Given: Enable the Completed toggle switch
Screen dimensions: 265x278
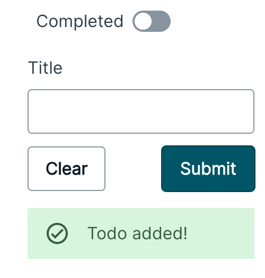Looking at the screenshot, I should [152, 21].
